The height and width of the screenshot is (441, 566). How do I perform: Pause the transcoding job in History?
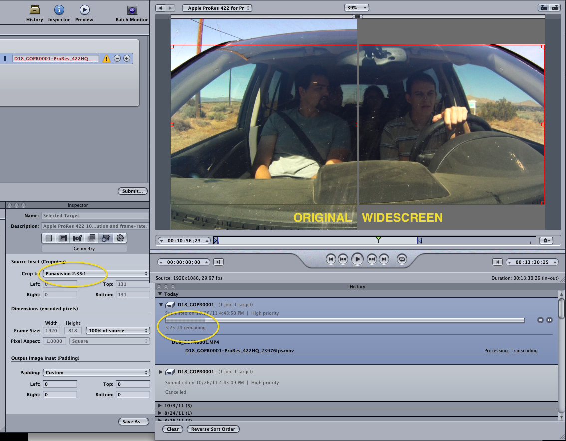549,320
